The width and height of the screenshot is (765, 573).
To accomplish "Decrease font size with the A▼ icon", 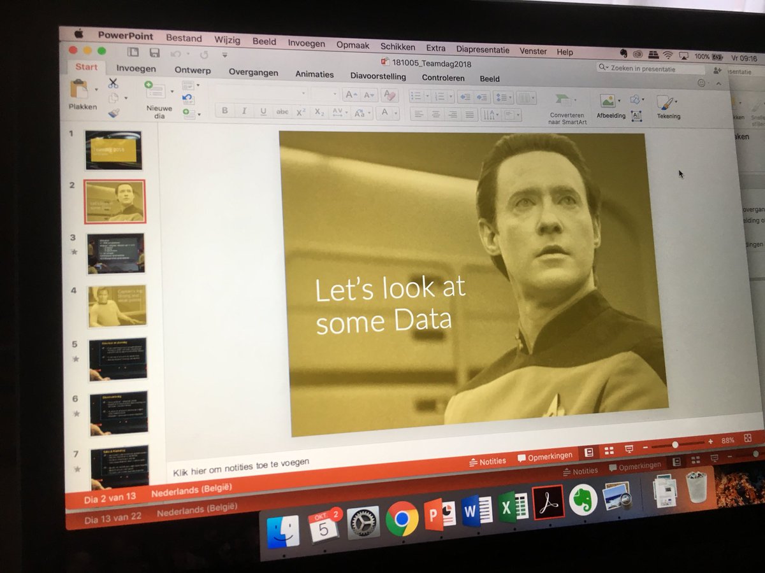I will 369,95.
